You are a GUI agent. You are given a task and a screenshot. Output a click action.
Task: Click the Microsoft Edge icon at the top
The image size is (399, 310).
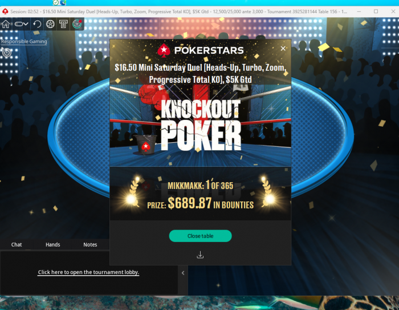pos(63,2)
